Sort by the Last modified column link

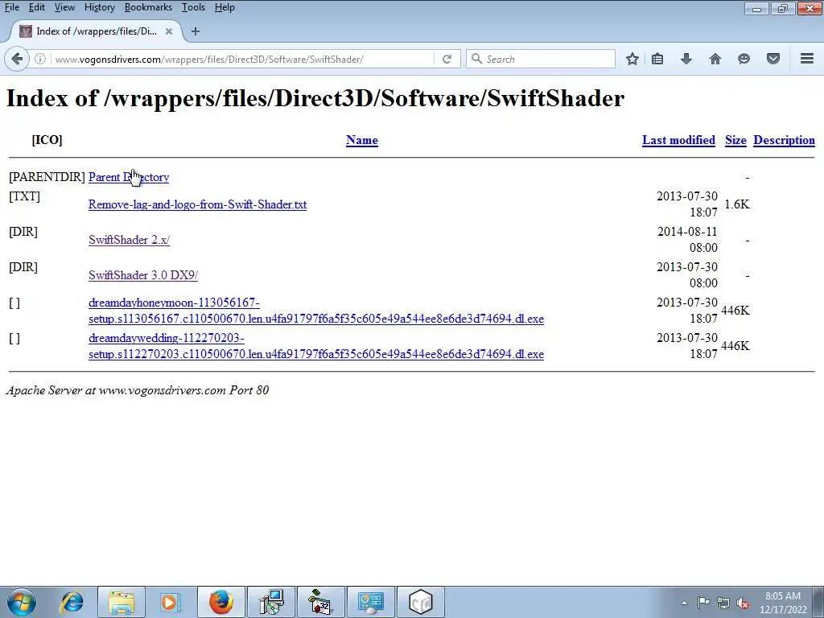point(678,140)
